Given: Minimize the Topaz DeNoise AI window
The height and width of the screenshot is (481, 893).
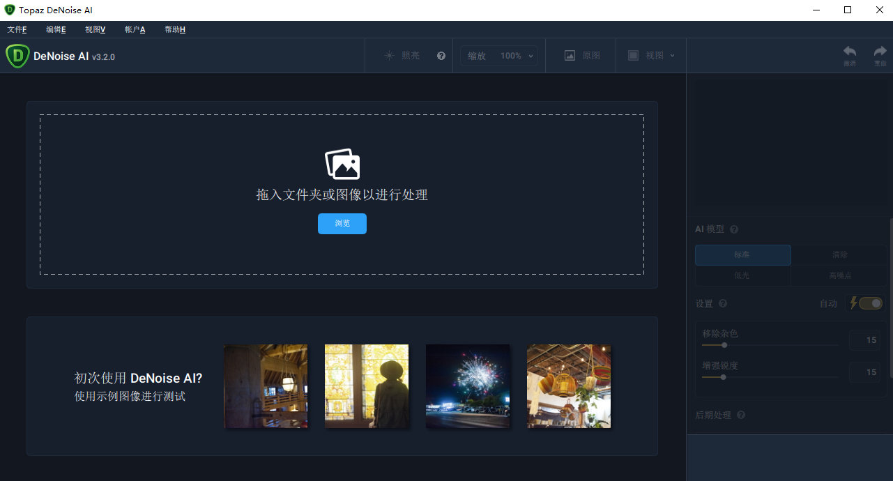Looking at the screenshot, I should point(816,10).
